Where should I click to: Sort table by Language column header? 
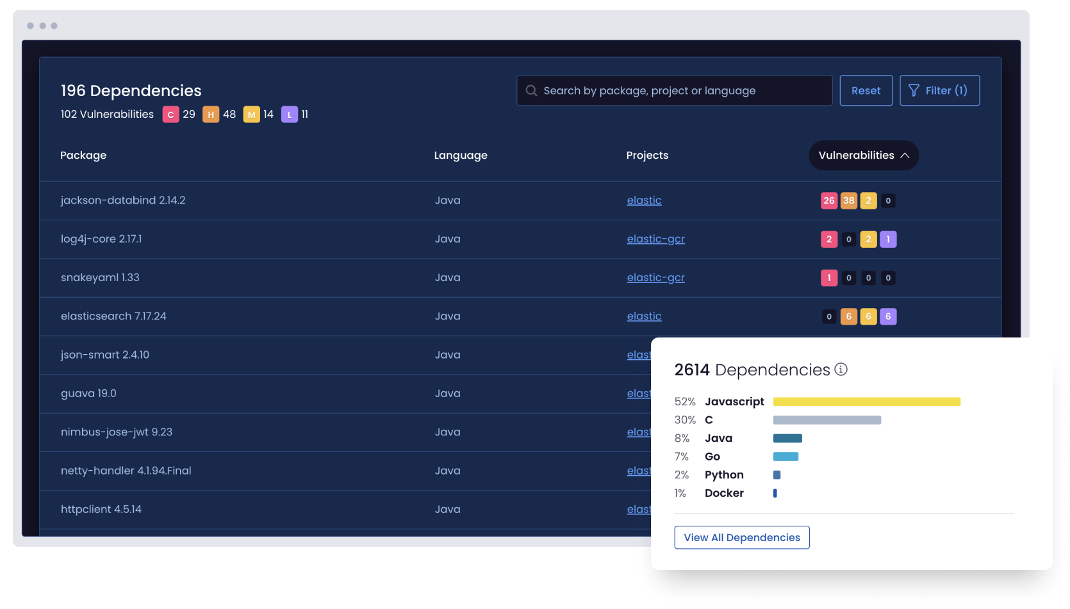461,156
